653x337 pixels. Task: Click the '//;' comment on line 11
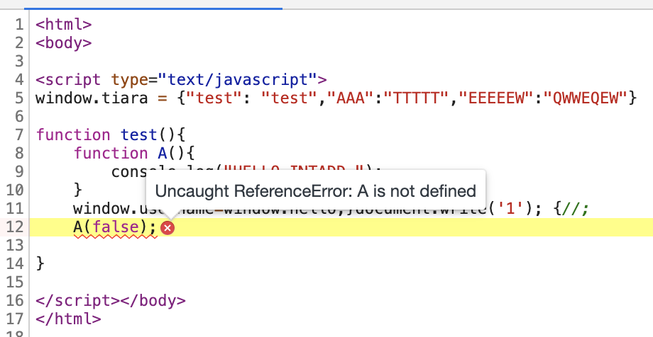pos(576,209)
